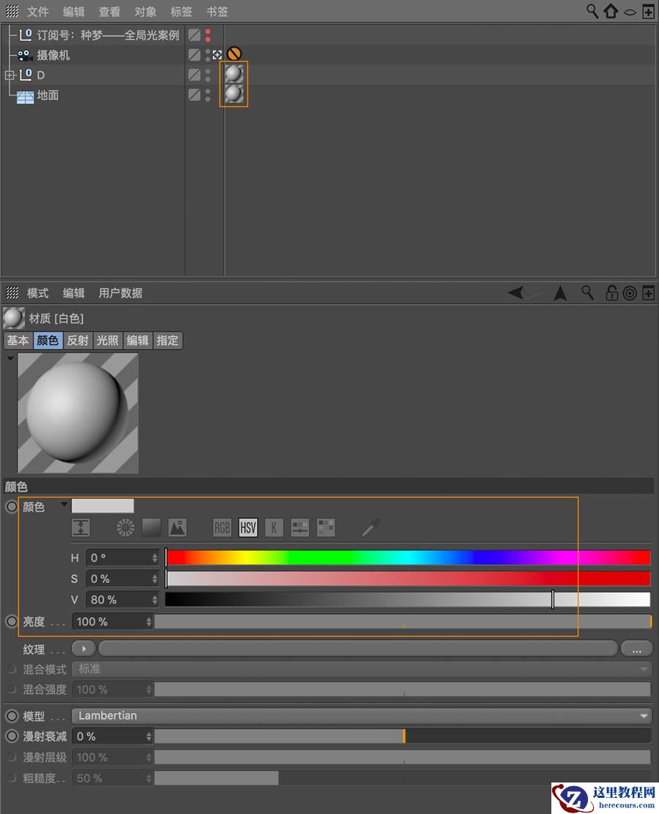Switch to the 反射 tab

click(78, 340)
